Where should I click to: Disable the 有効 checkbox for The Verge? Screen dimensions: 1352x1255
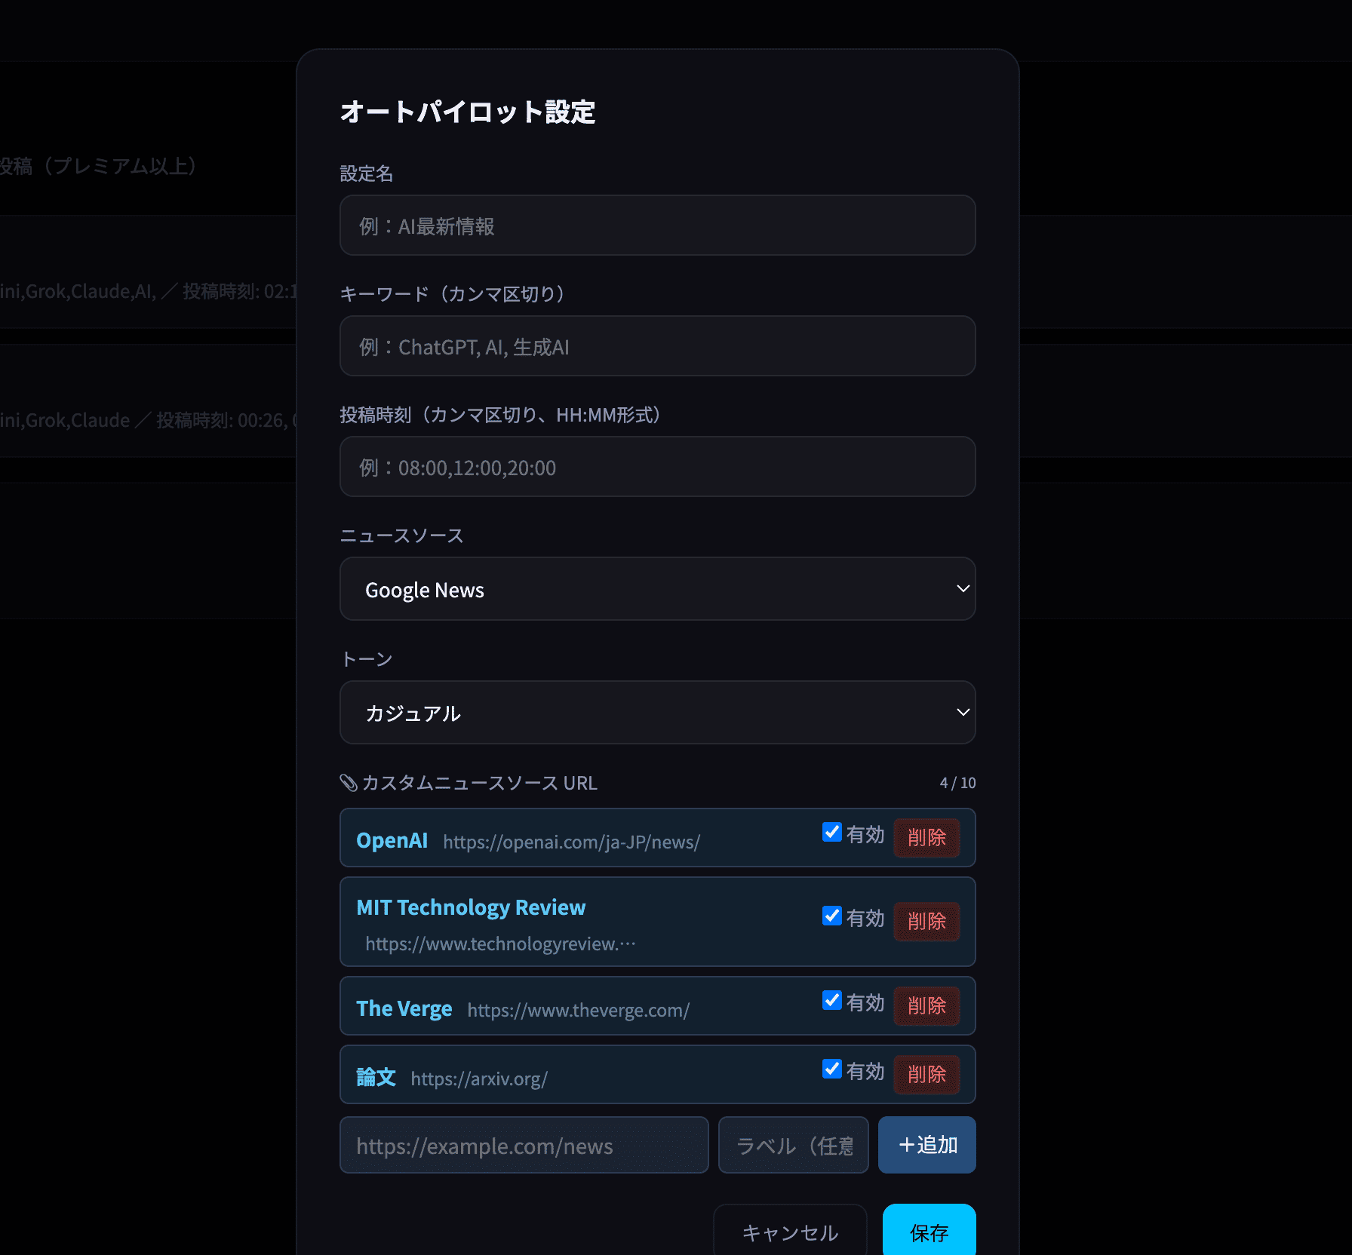[x=831, y=1000]
